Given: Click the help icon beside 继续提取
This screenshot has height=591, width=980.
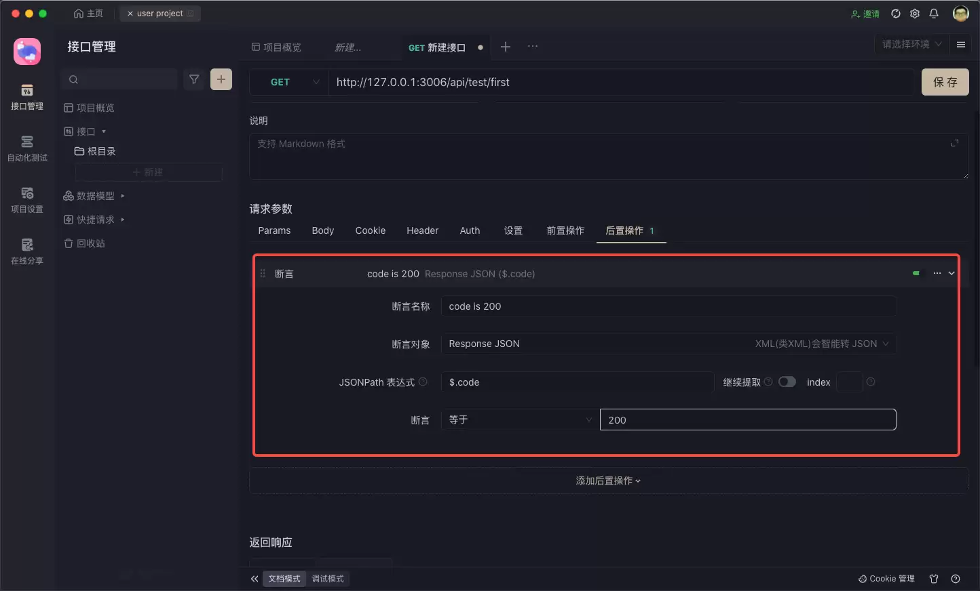Looking at the screenshot, I should tap(768, 382).
